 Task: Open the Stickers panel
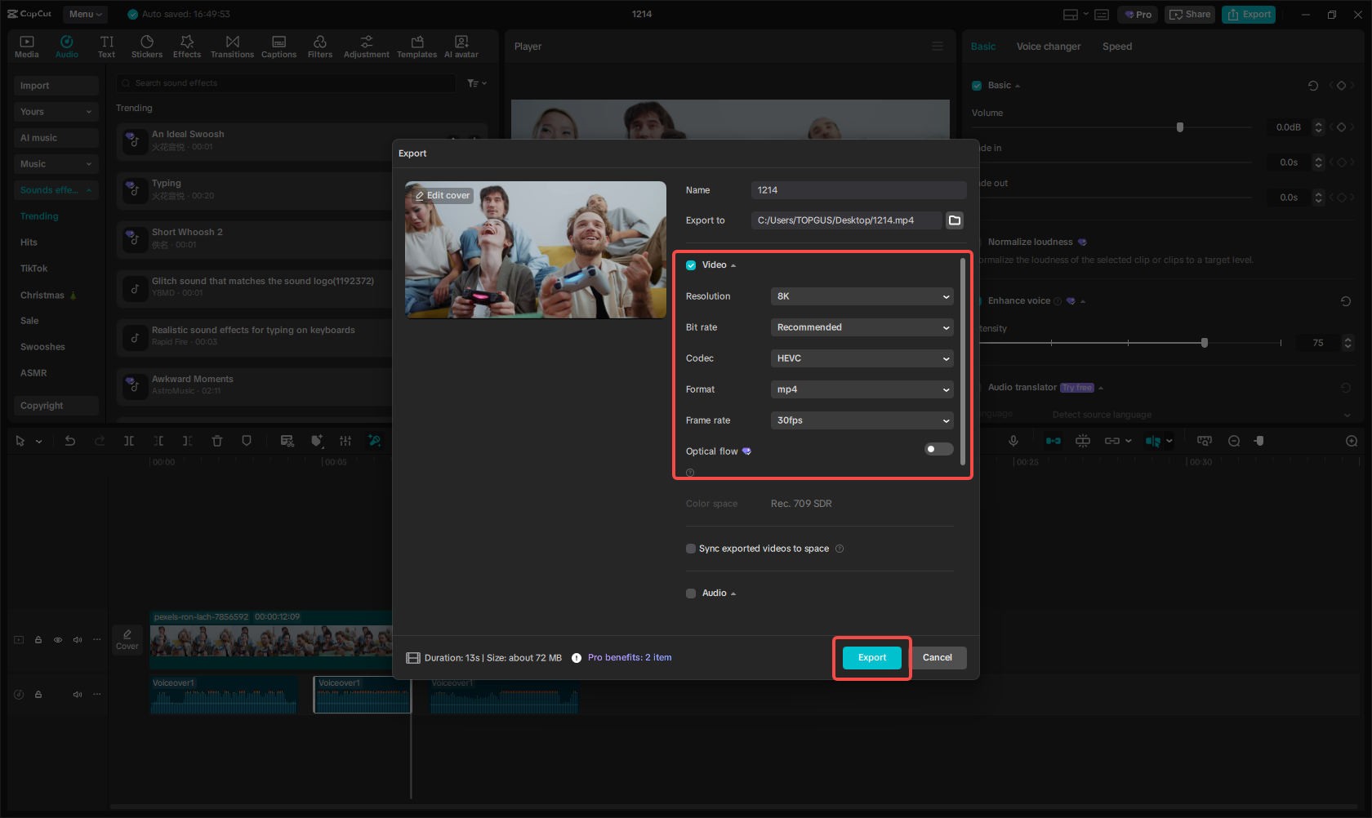[x=147, y=45]
